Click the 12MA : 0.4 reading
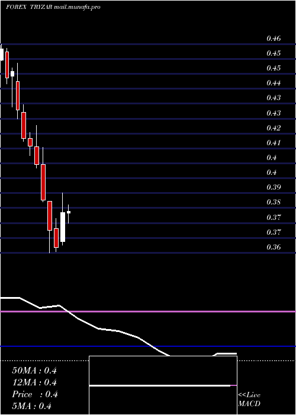 34,382
